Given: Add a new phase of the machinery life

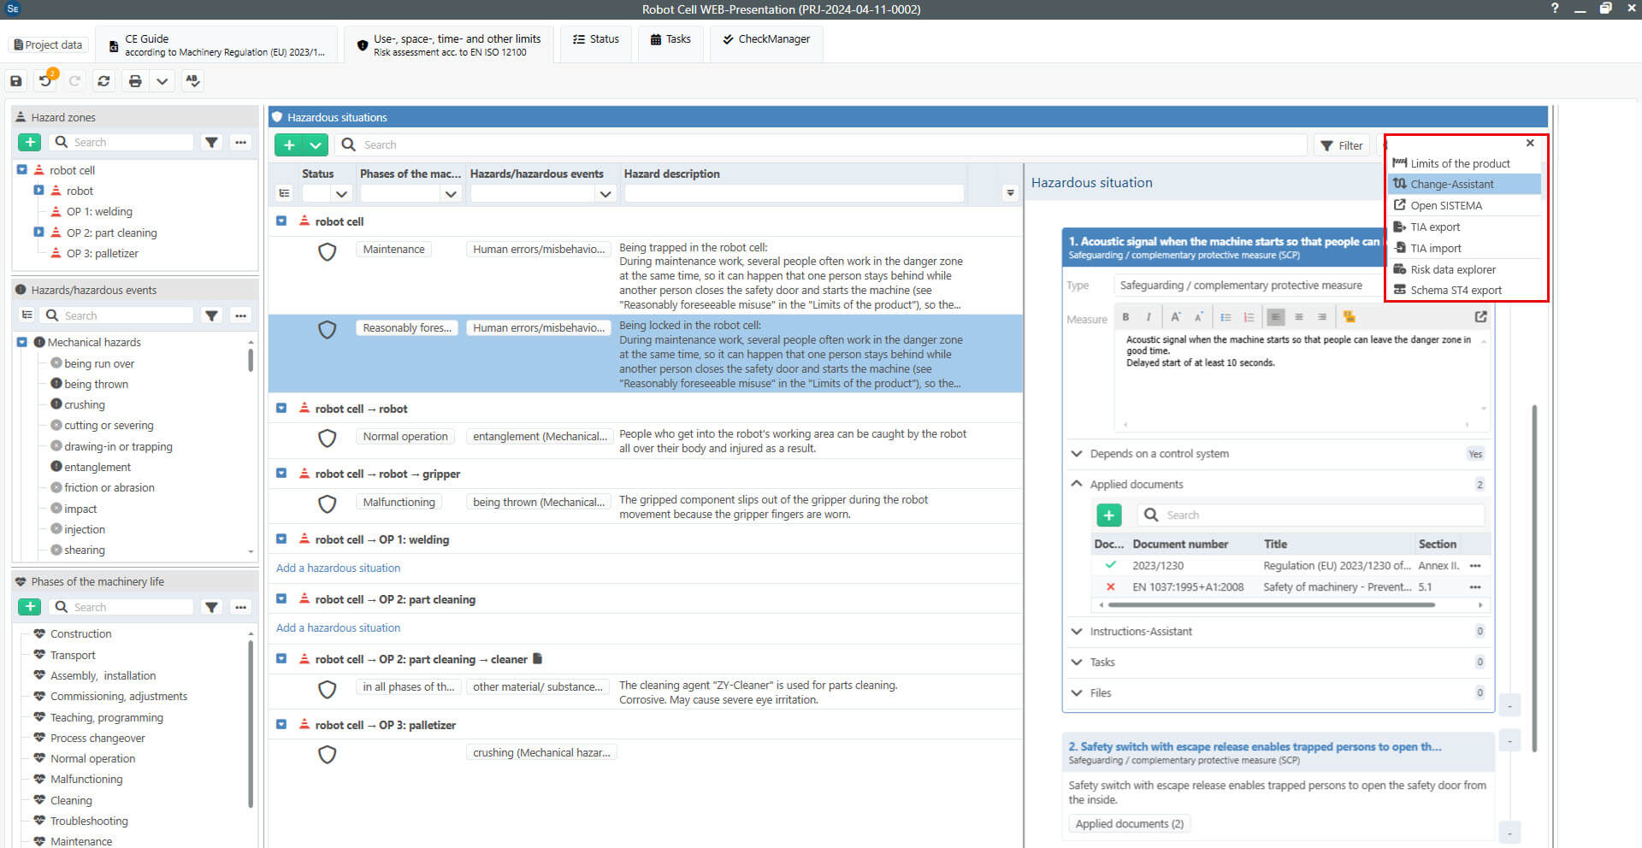Looking at the screenshot, I should tap(30, 606).
